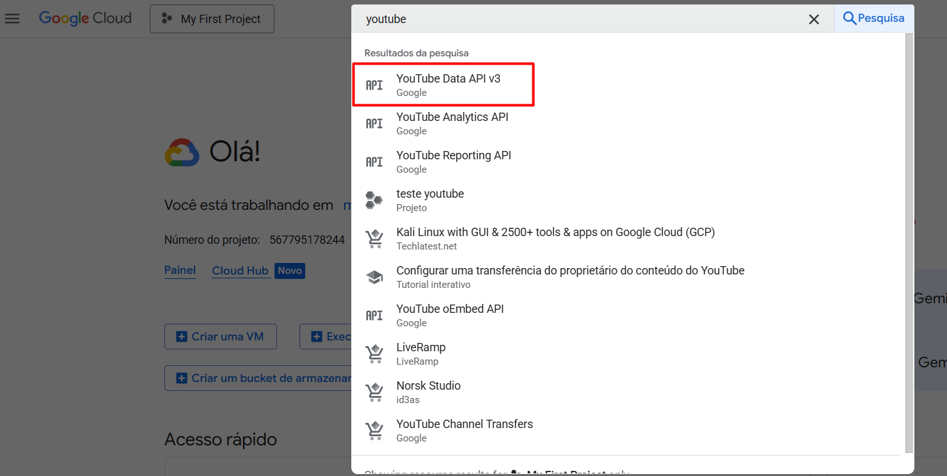The image size is (947, 476).
Task: Click the project number 567795178244
Action: point(307,240)
